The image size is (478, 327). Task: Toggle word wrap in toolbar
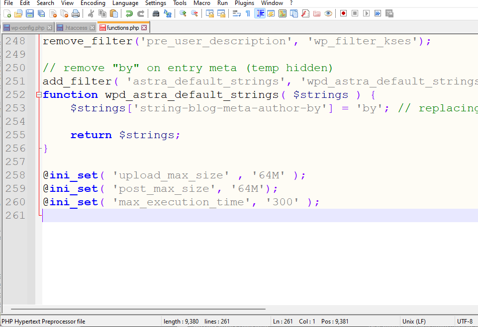click(x=237, y=13)
